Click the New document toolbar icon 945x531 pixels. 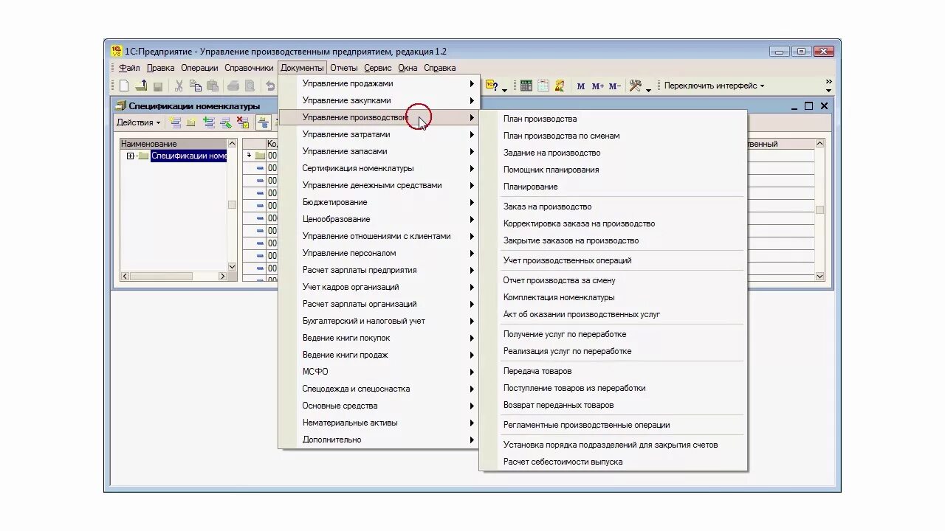124,86
